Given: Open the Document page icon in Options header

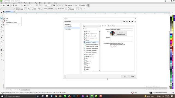Looking at the screenshot, I should [121, 22].
